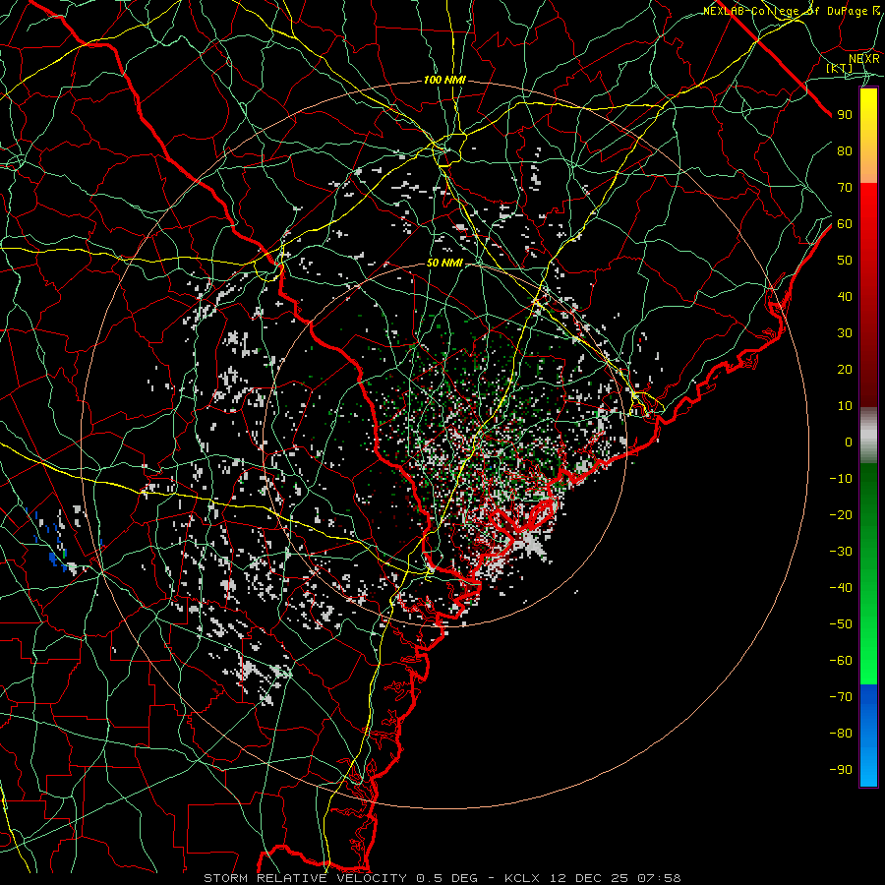Select the -90 value on the velocity scale
This screenshot has height=885, width=885.
pos(841,770)
